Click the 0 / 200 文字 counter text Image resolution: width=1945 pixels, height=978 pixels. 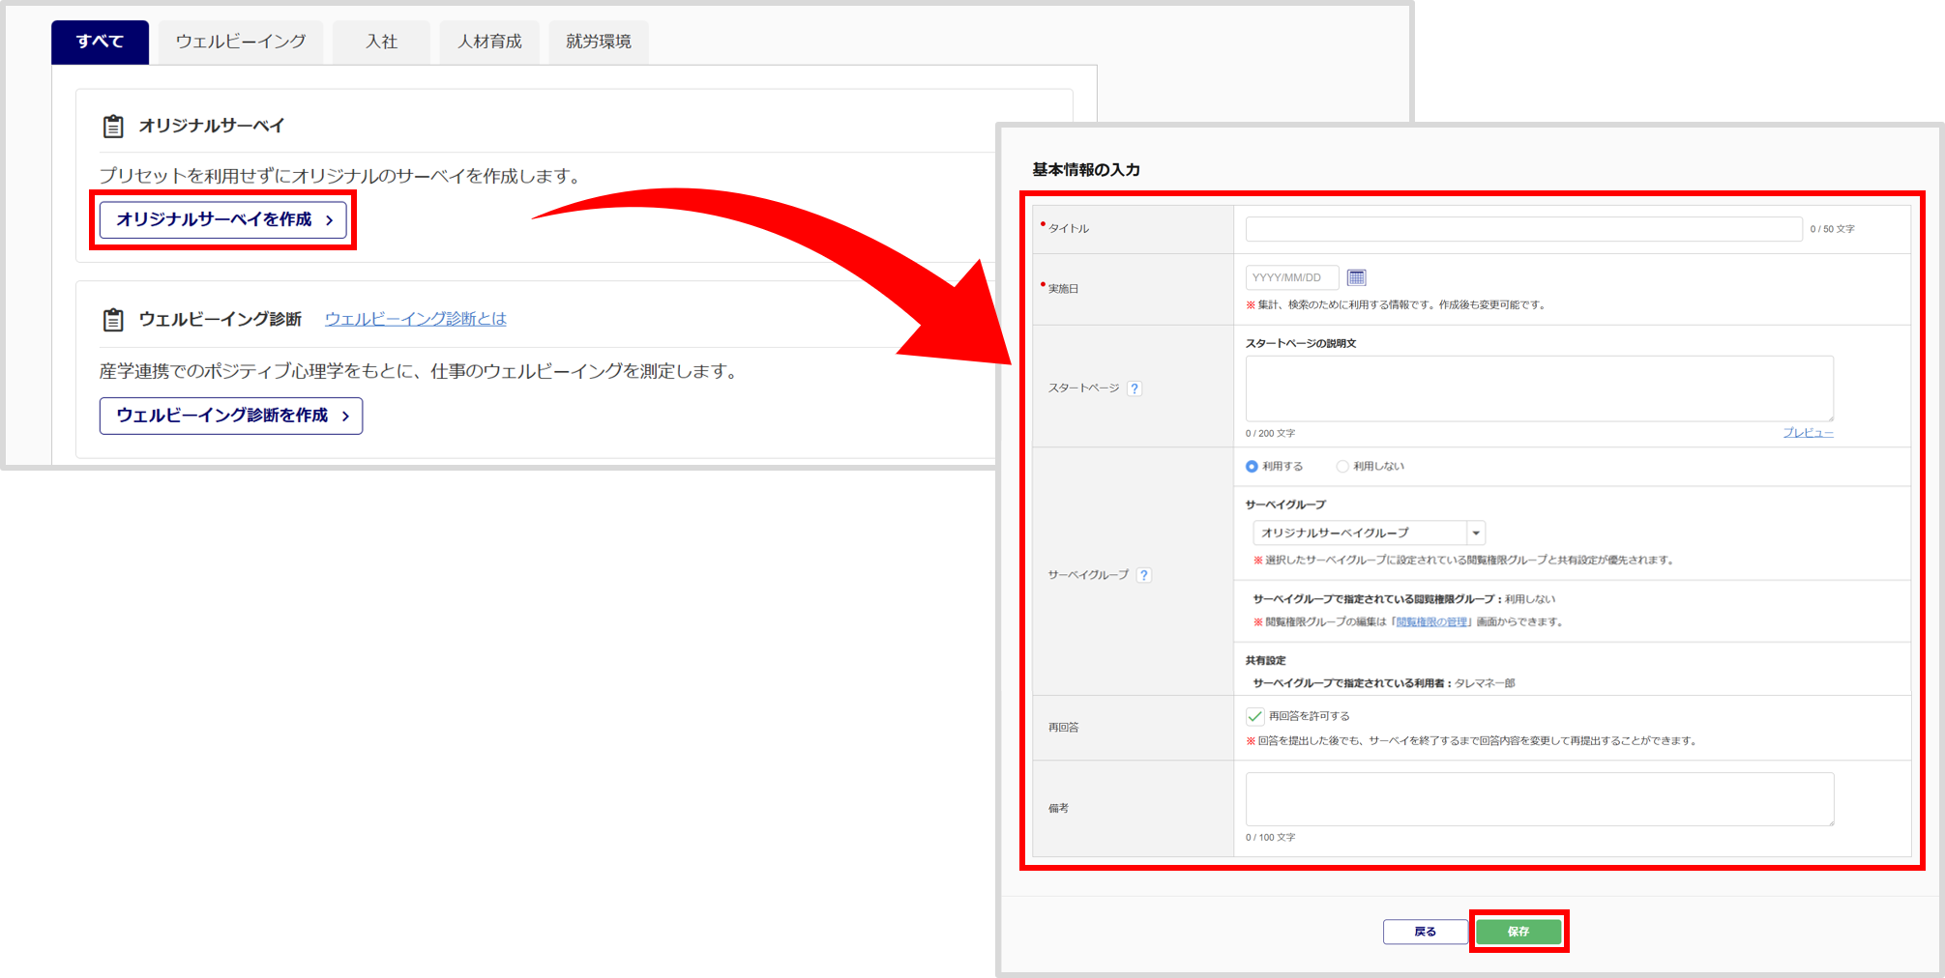point(1270,433)
